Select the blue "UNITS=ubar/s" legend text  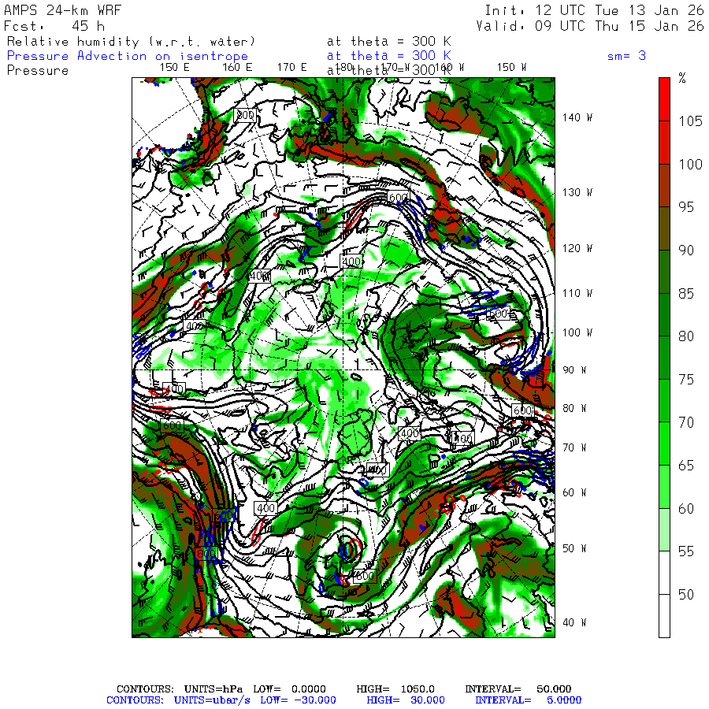pyautogui.click(x=212, y=700)
